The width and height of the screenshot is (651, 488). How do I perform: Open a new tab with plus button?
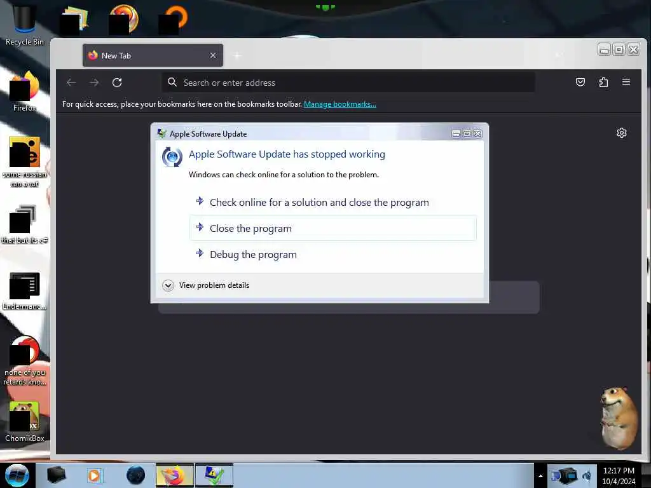coord(237,55)
